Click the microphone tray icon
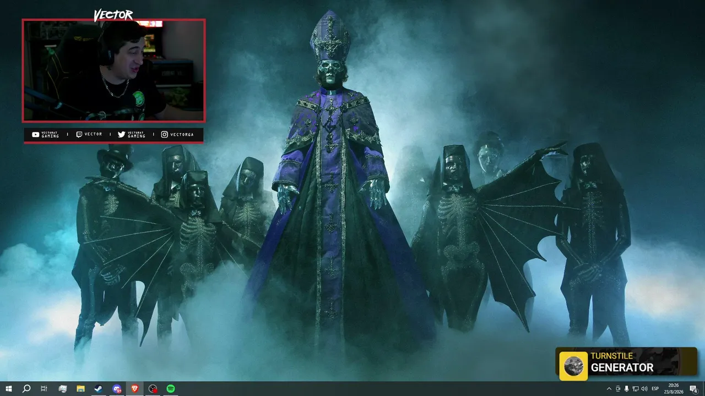Viewport: 705px width, 396px height. [x=627, y=389]
